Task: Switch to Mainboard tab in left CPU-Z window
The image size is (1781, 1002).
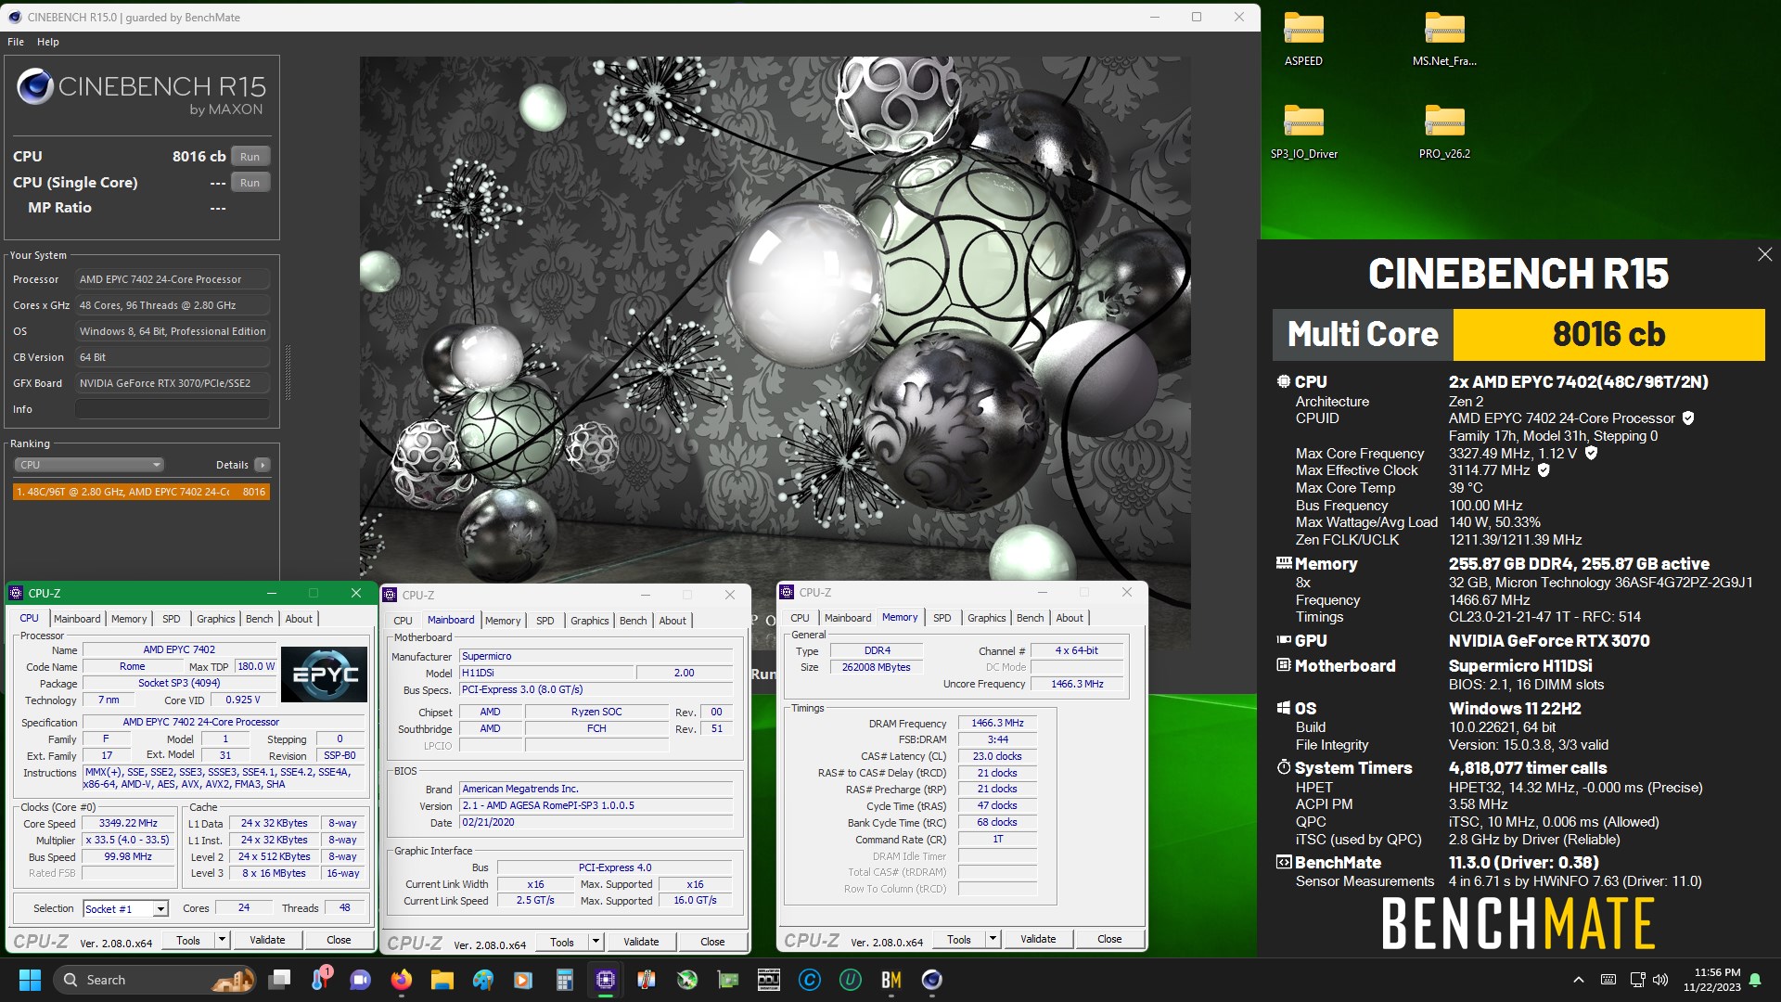Action: 77,619
